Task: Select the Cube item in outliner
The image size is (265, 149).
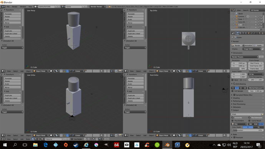Action: point(240,25)
